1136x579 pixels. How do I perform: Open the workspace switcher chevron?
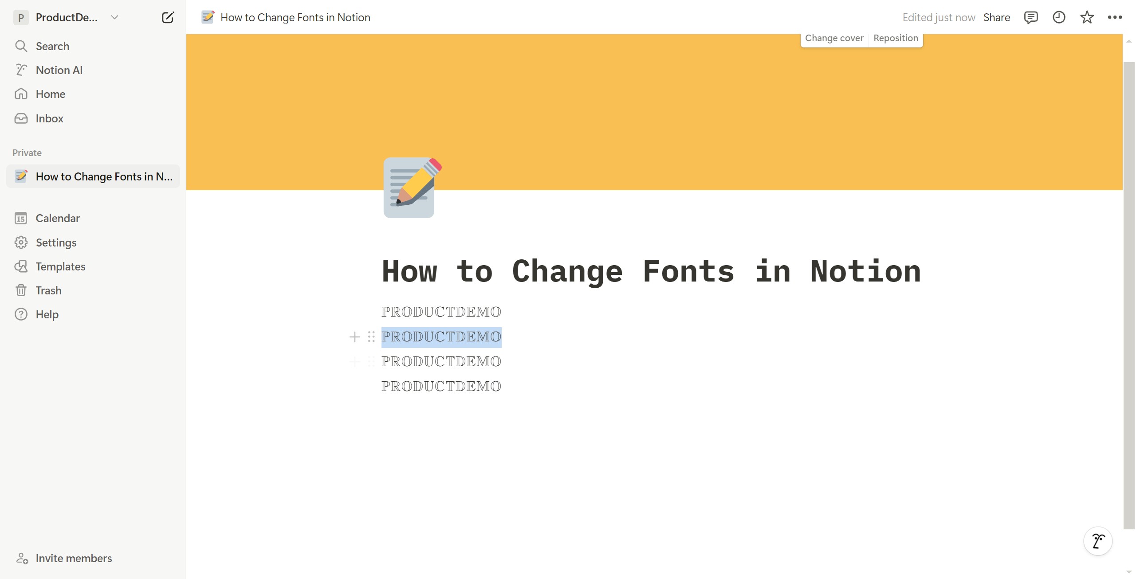click(114, 17)
